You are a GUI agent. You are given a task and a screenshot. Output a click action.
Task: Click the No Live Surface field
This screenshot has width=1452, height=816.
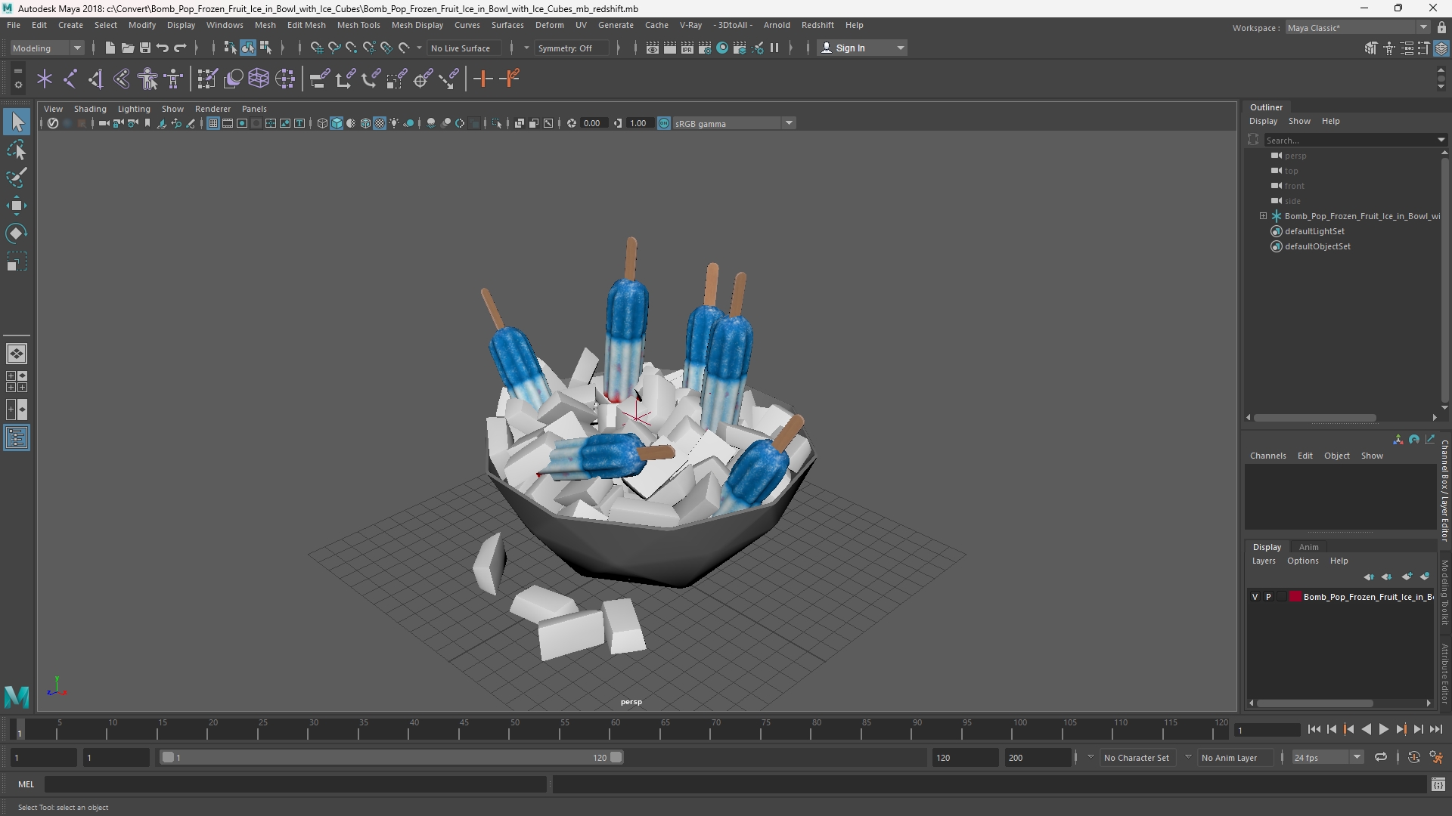[x=464, y=48]
